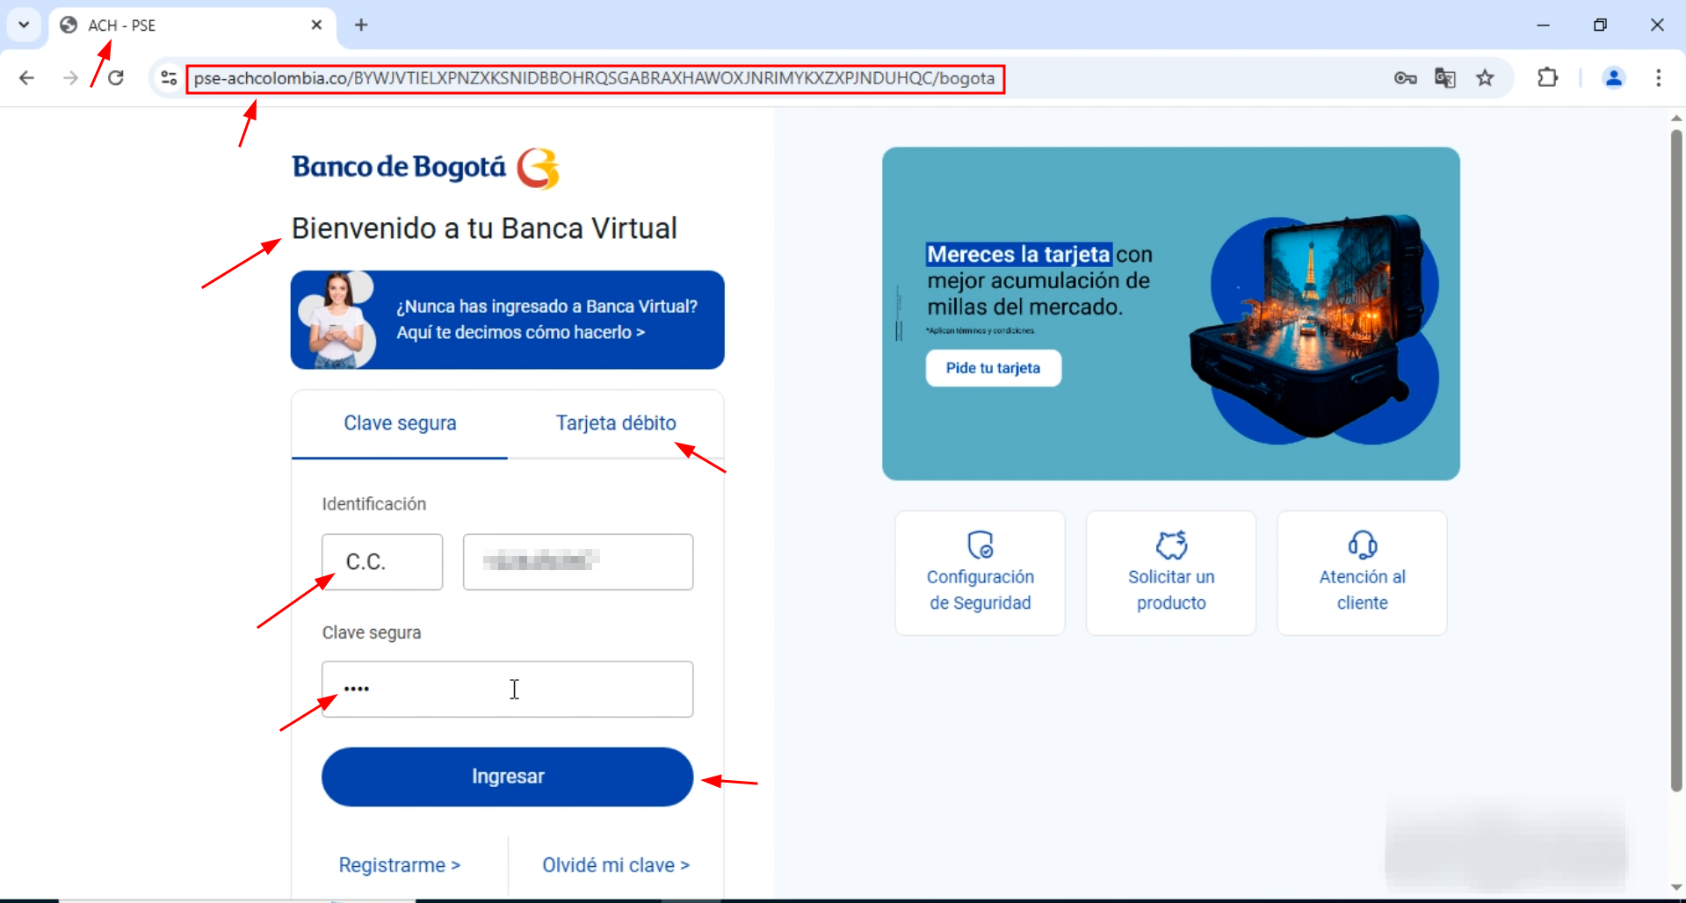Click the headset support icon
Screen dimensions: 1686x903
[x=1362, y=545]
